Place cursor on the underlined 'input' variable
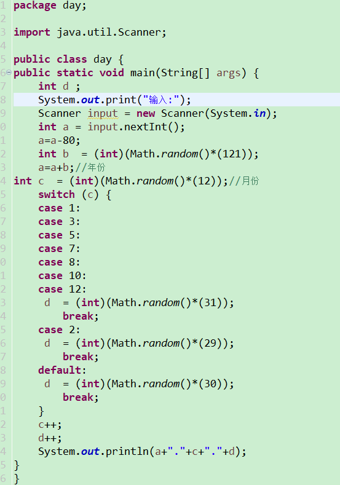The image size is (340, 485). pos(103,114)
